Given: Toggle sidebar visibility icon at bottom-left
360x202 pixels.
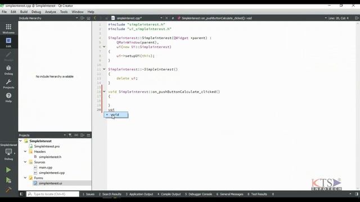Looking at the screenshot, I should pyautogui.click(x=21, y=194).
